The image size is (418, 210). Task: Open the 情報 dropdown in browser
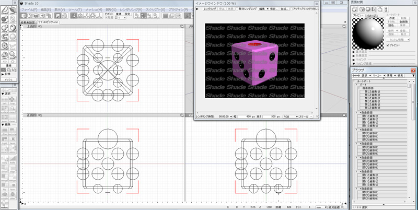tap(391, 76)
